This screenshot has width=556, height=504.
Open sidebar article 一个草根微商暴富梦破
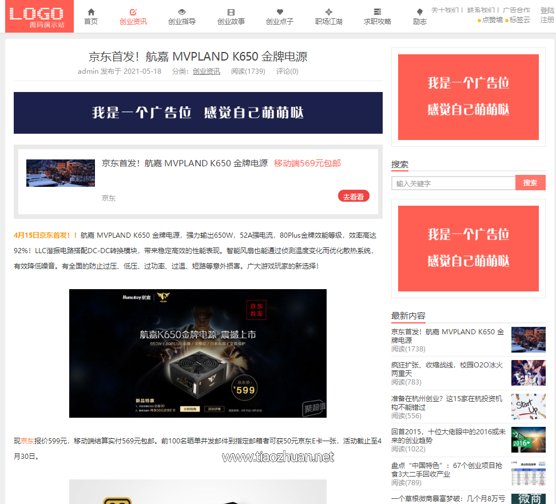pyautogui.click(x=448, y=499)
